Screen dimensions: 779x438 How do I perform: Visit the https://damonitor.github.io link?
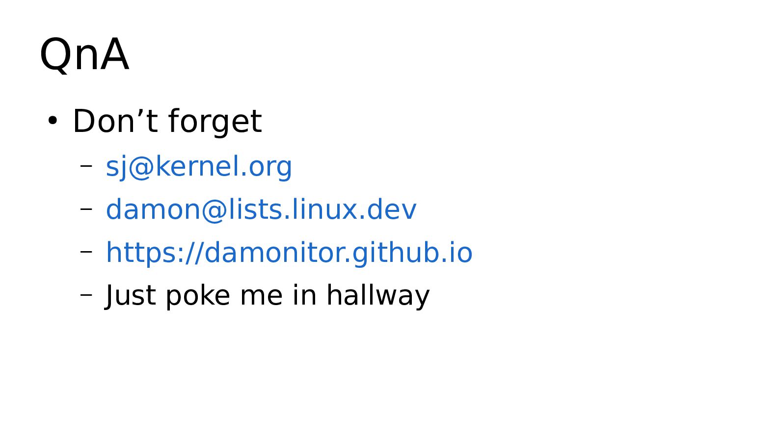[x=289, y=253]
